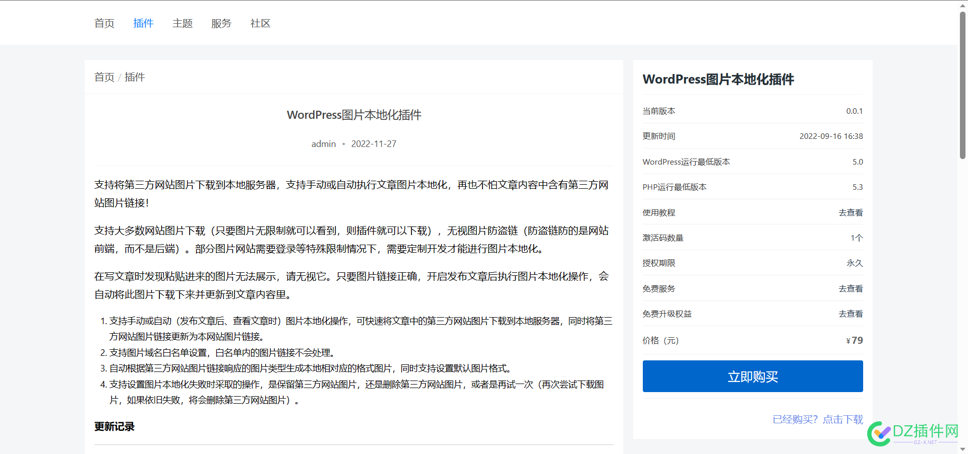Select the 插件 tab in top navigation
Image resolution: width=968 pixels, height=454 pixels.
tap(143, 23)
